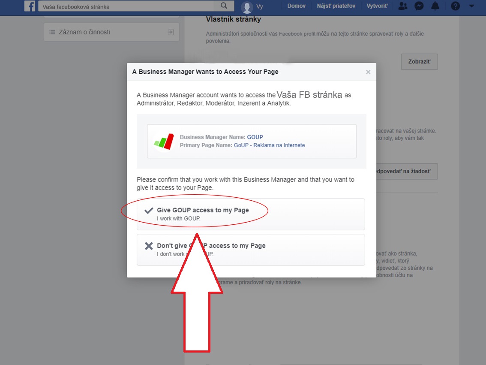Click the GOUP logo thumbnail
The height and width of the screenshot is (365, 486).
point(164,142)
